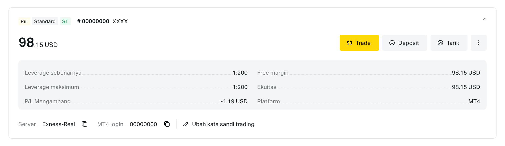This screenshot has height=146, width=505.
Task: Click the Tarik withdraw button
Action: pyautogui.click(x=449, y=43)
